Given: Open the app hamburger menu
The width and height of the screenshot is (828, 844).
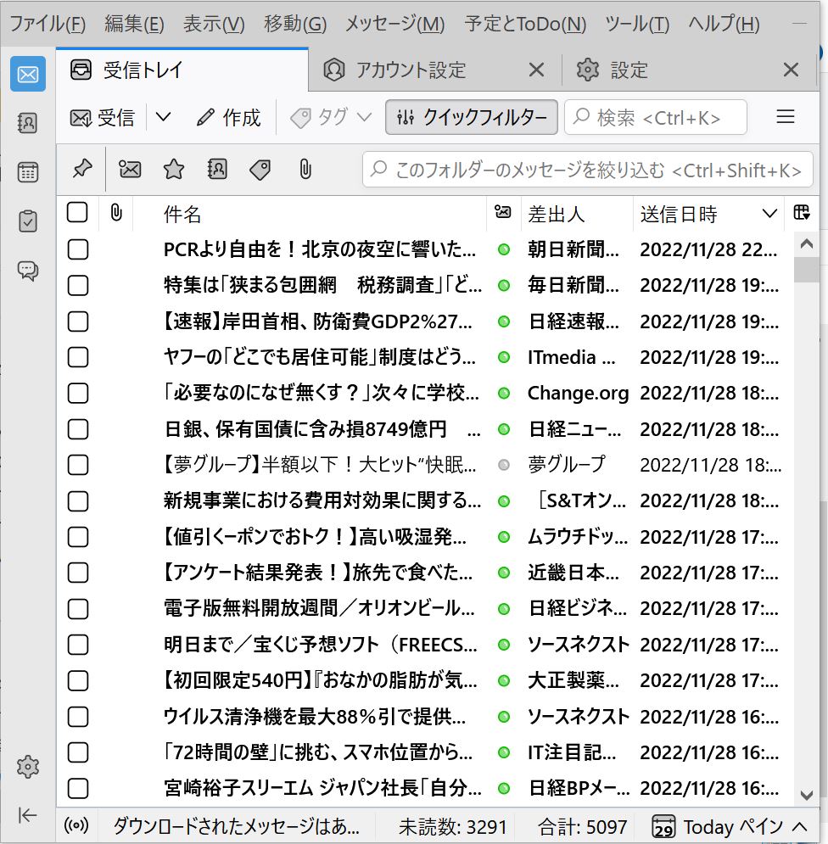Looking at the screenshot, I should tap(786, 117).
